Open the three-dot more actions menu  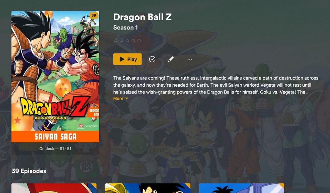pos(190,59)
